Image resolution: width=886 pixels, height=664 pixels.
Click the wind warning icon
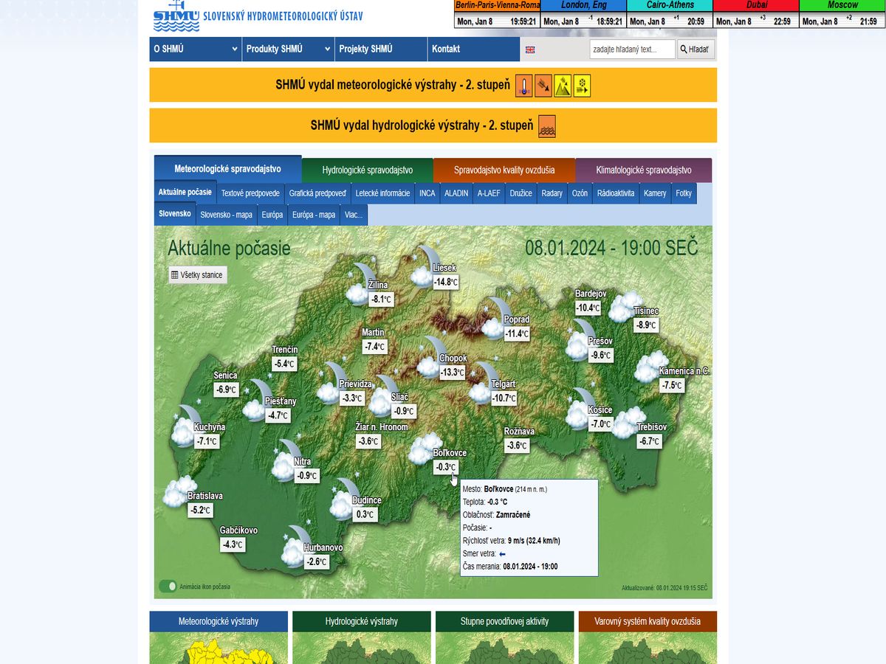click(x=543, y=86)
